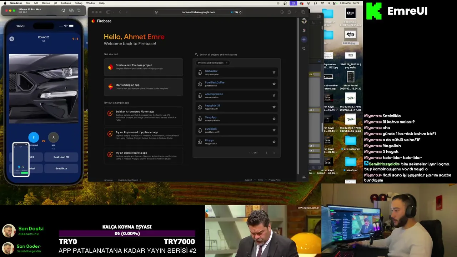Open the Projects and workspaces filter dropdown
The image size is (457, 257).
213,63
